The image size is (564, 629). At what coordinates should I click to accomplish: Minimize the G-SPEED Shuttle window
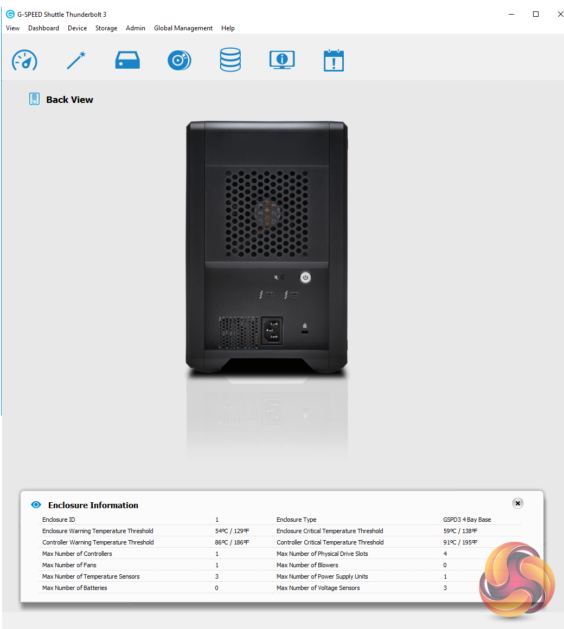[511, 15]
